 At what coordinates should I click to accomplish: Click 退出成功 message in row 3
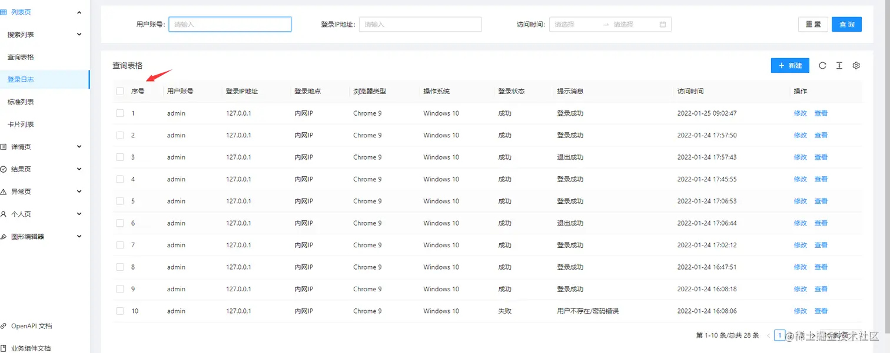click(570, 157)
